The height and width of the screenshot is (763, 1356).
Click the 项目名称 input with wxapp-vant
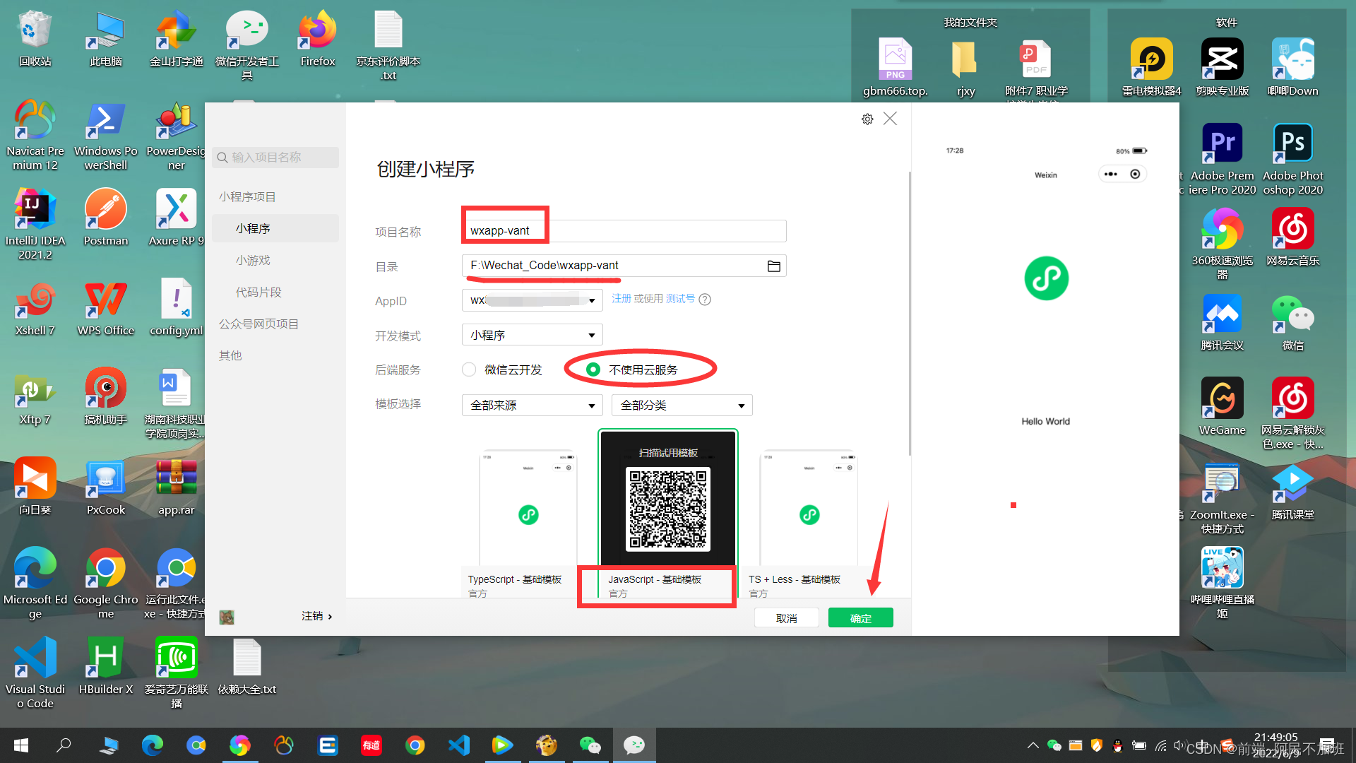click(x=624, y=231)
